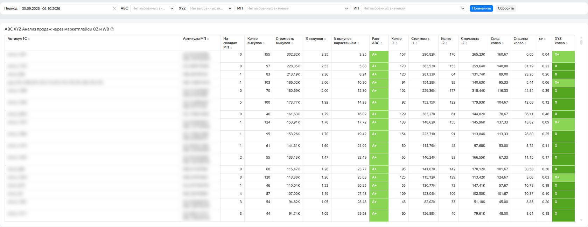Sort by Артикул 1С column icon
The width and height of the screenshot is (588, 227).
[x=29, y=39]
